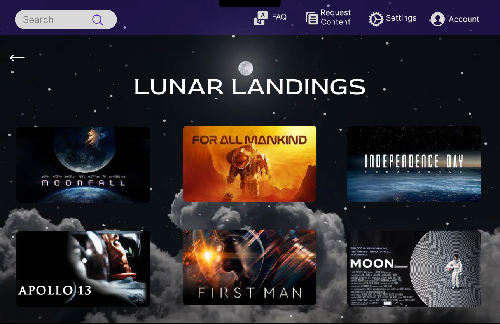Image resolution: width=500 pixels, height=324 pixels.
Task: Focus the Search input field
Action: (x=66, y=19)
